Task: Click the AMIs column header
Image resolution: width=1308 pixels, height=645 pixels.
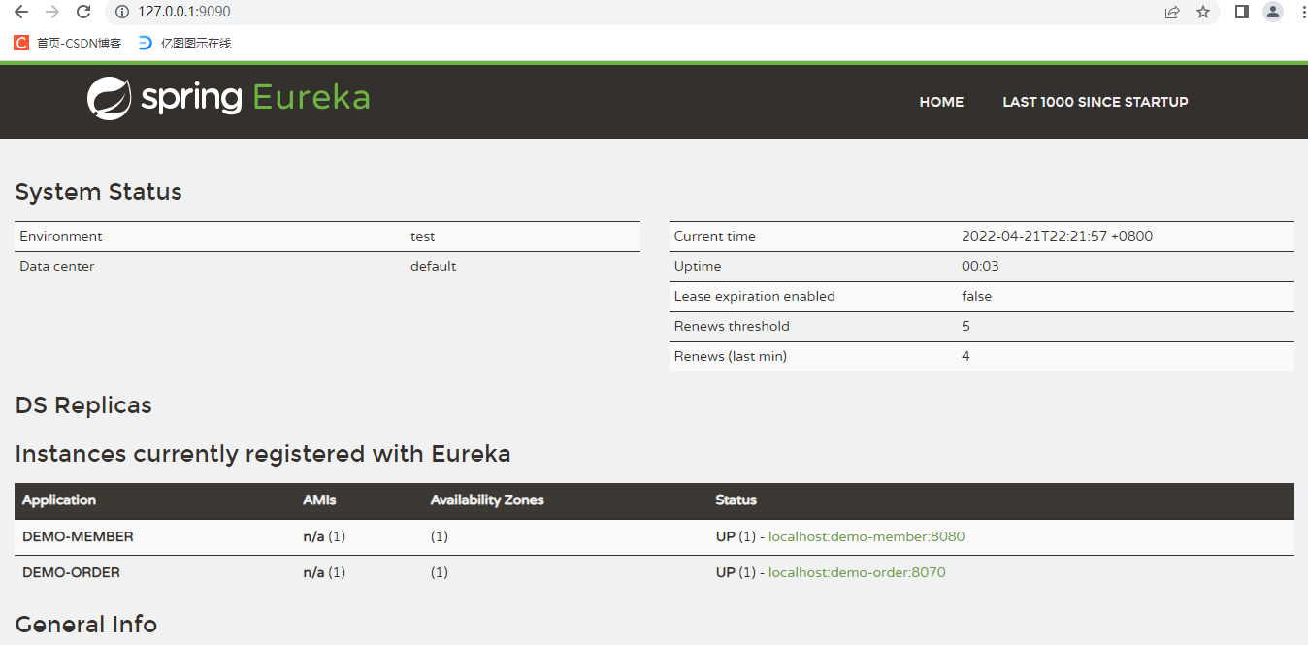Action: click(x=319, y=500)
